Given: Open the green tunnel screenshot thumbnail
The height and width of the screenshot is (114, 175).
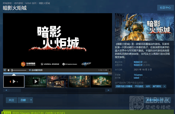Looking at the screenshot, I should (x=101, y=81).
